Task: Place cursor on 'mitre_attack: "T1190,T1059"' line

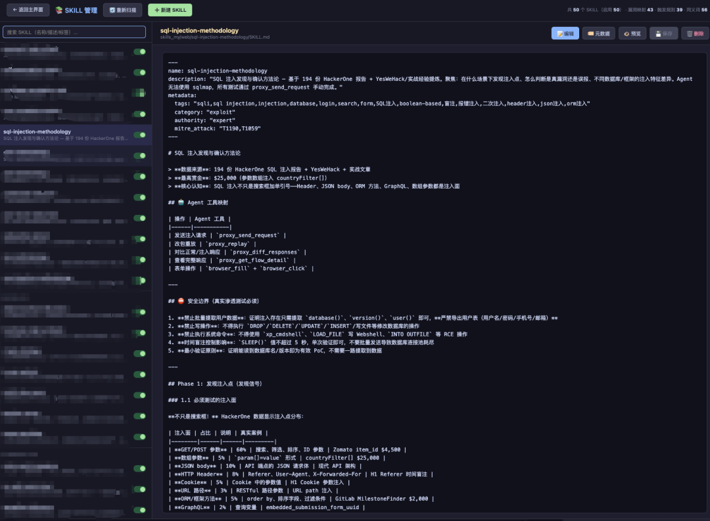Action: point(218,129)
